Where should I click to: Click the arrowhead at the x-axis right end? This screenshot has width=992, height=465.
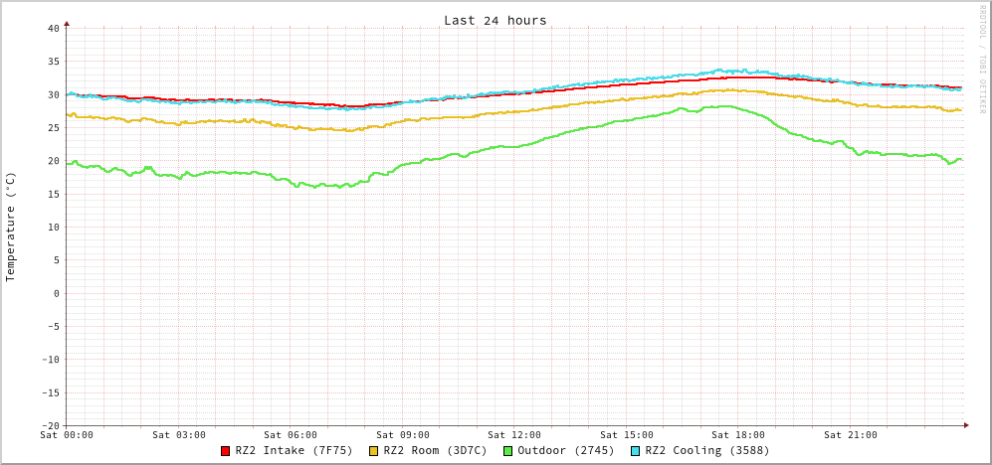point(965,425)
